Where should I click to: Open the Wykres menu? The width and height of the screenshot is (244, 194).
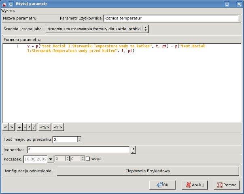coord(8,11)
